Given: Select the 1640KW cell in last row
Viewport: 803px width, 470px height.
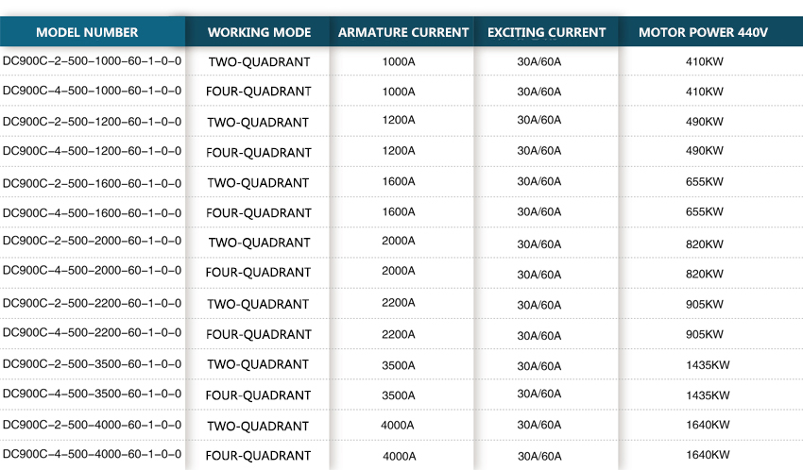Looking at the screenshot, I should pos(708,454).
